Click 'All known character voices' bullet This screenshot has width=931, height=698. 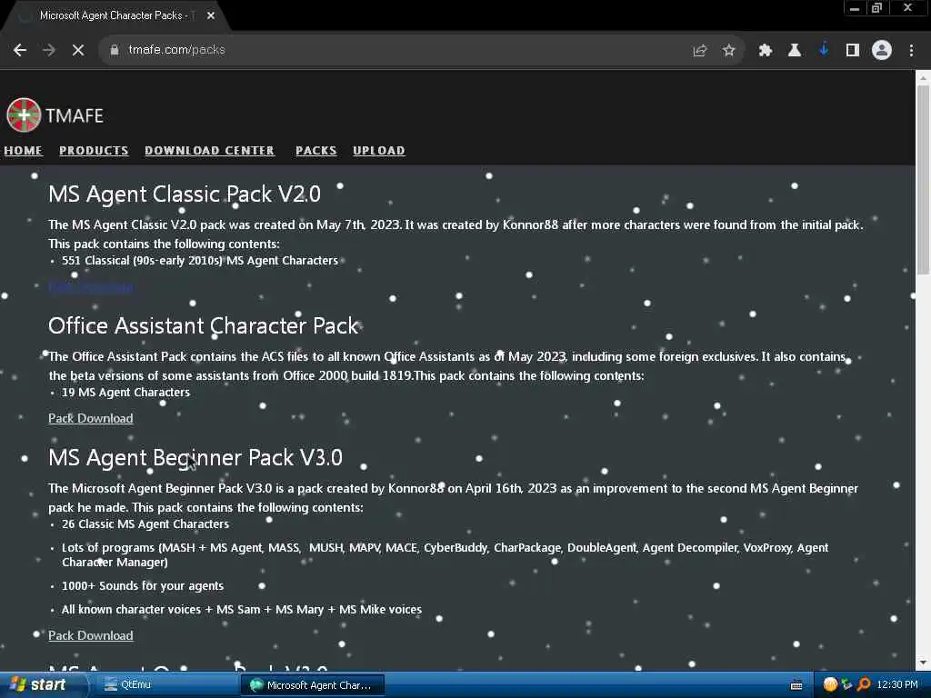pos(242,610)
